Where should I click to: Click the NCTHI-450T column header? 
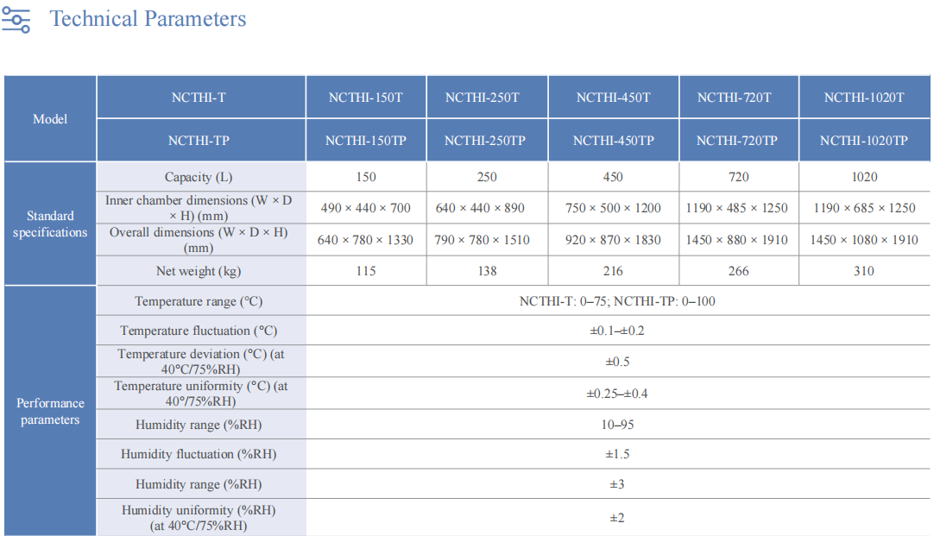click(x=613, y=98)
